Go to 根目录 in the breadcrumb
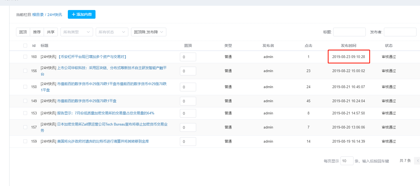The width and height of the screenshot is (420, 186). (38, 15)
